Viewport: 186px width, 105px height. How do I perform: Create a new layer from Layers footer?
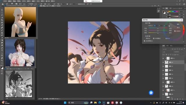coord(180,99)
